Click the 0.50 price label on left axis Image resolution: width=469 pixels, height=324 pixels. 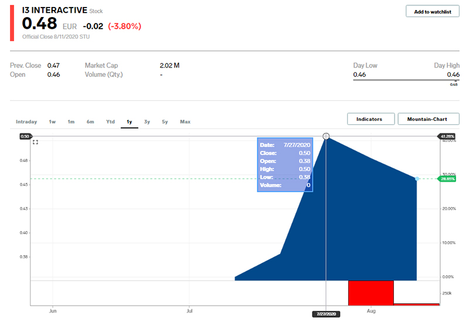pos(25,137)
